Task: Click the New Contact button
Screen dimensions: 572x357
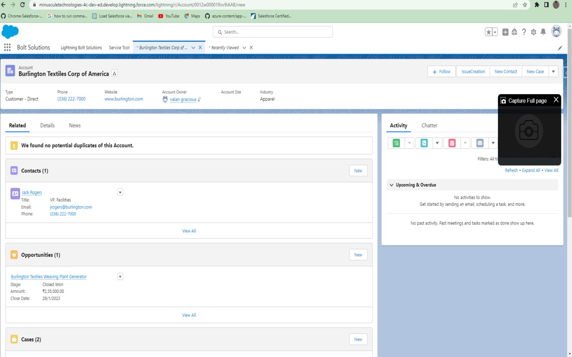Action: (506, 71)
